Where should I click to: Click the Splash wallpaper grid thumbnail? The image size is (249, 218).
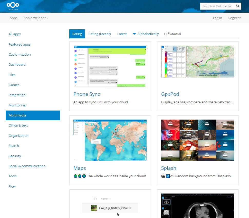(197, 140)
